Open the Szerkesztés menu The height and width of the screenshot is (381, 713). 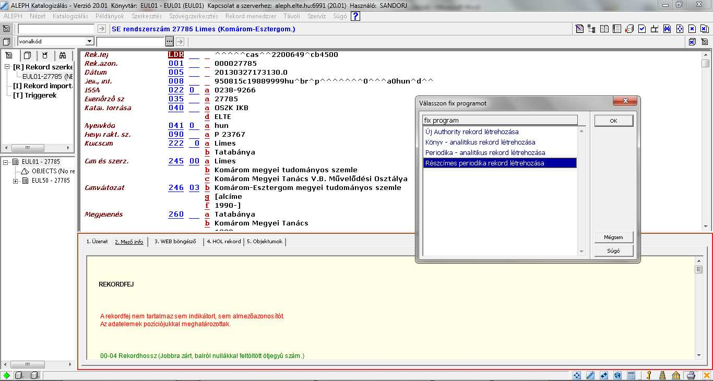(x=147, y=16)
